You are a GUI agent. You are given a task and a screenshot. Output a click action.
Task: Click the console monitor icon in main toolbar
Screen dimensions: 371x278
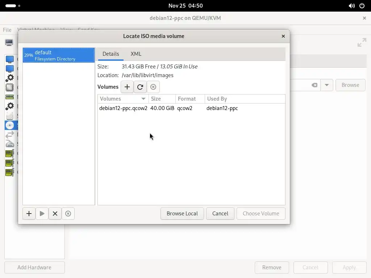(x=9, y=43)
